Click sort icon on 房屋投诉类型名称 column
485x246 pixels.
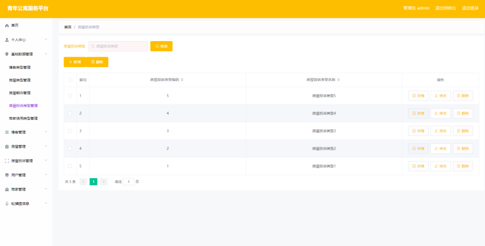click(338, 80)
